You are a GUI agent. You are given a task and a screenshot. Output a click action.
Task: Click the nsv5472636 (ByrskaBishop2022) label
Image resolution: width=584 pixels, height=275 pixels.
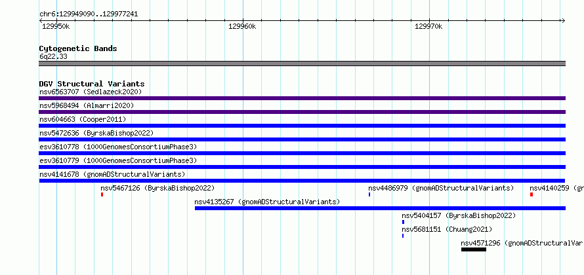[96, 133]
